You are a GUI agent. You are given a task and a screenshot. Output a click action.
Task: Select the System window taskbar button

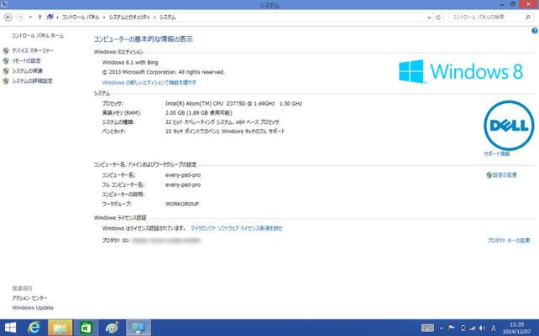139,328
